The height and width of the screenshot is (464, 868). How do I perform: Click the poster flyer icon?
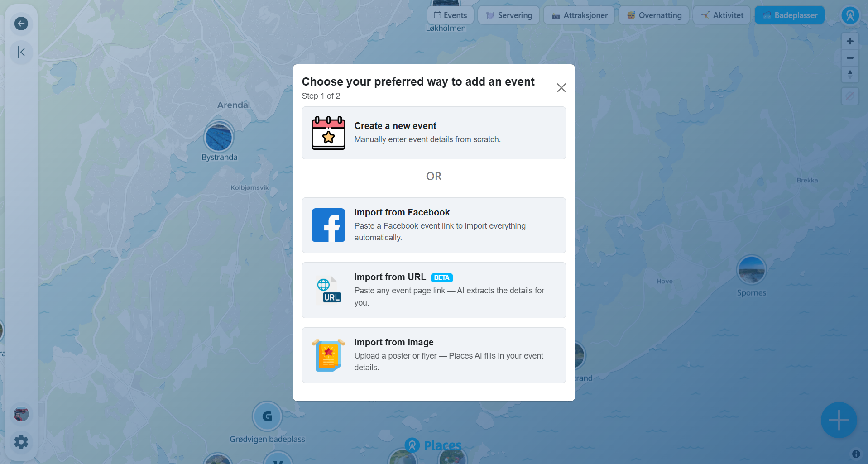[x=328, y=355]
